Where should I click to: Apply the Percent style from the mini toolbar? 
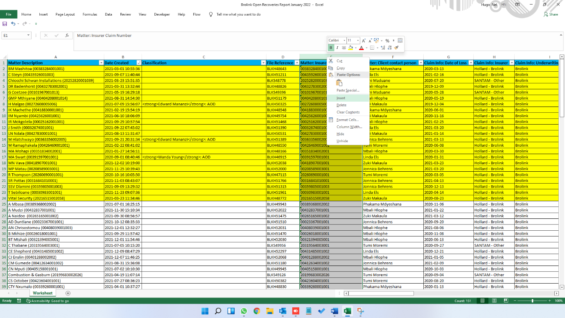pos(387,41)
